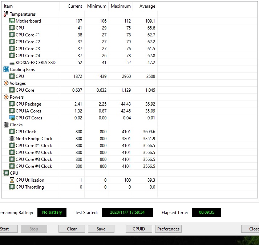Image resolution: width=259 pixels, height=245 pixels.
Task: Click the No battery status field
Action: 52,212
